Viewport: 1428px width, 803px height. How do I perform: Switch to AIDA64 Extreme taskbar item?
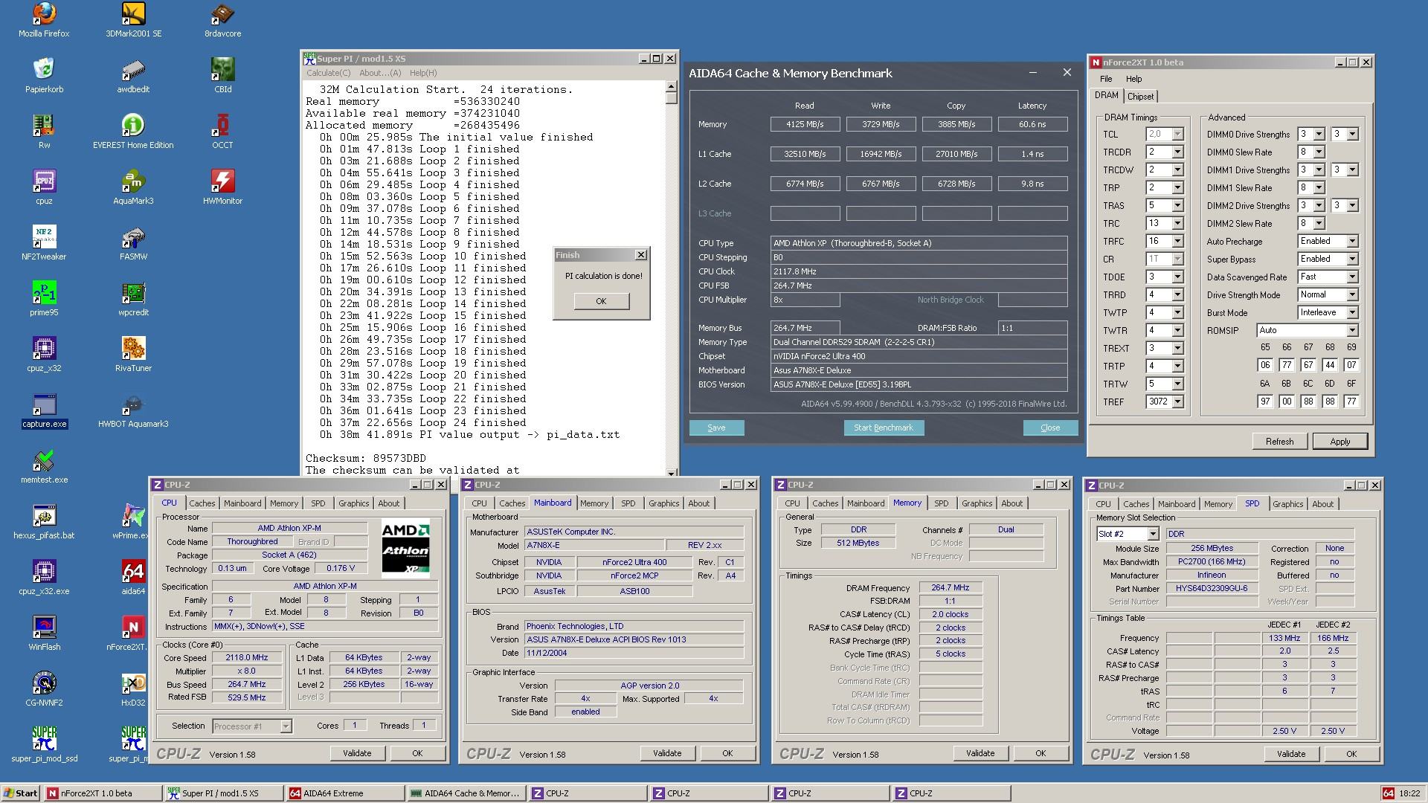pos(346,793)
